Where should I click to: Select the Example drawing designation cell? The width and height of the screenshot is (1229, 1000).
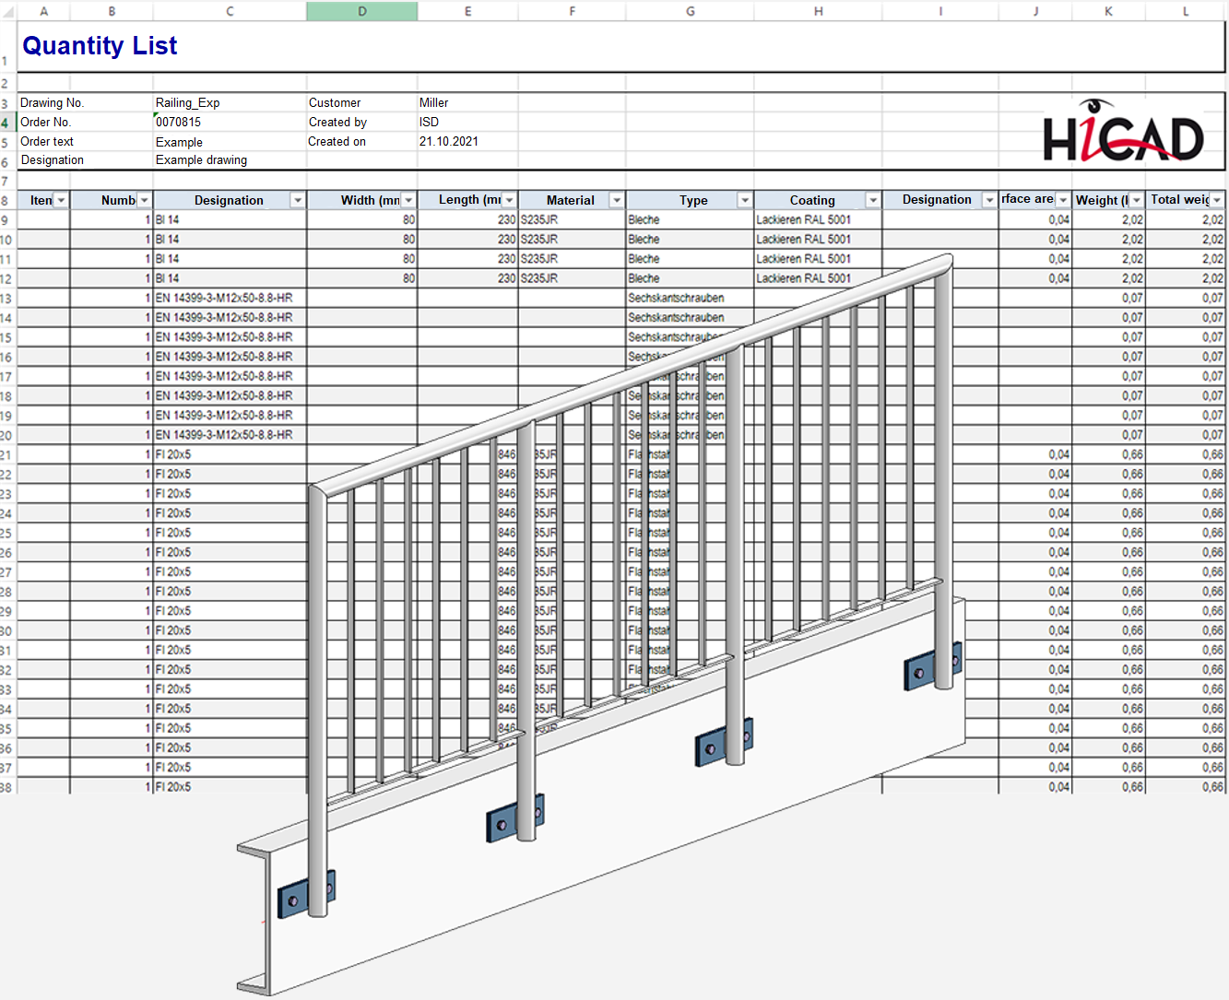point(230,159)
